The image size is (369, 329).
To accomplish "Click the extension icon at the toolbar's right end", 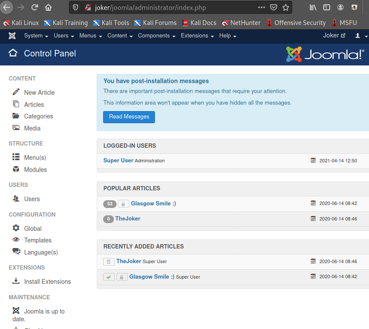I will tap(354, 7).
